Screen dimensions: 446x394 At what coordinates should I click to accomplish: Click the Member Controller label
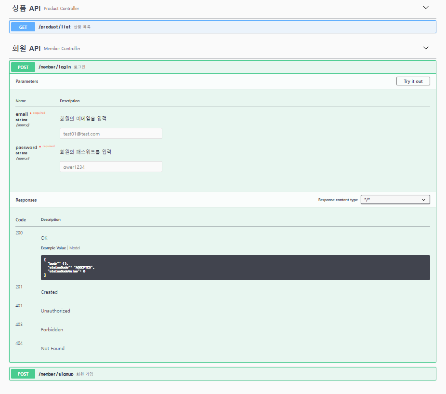(62, 48)
